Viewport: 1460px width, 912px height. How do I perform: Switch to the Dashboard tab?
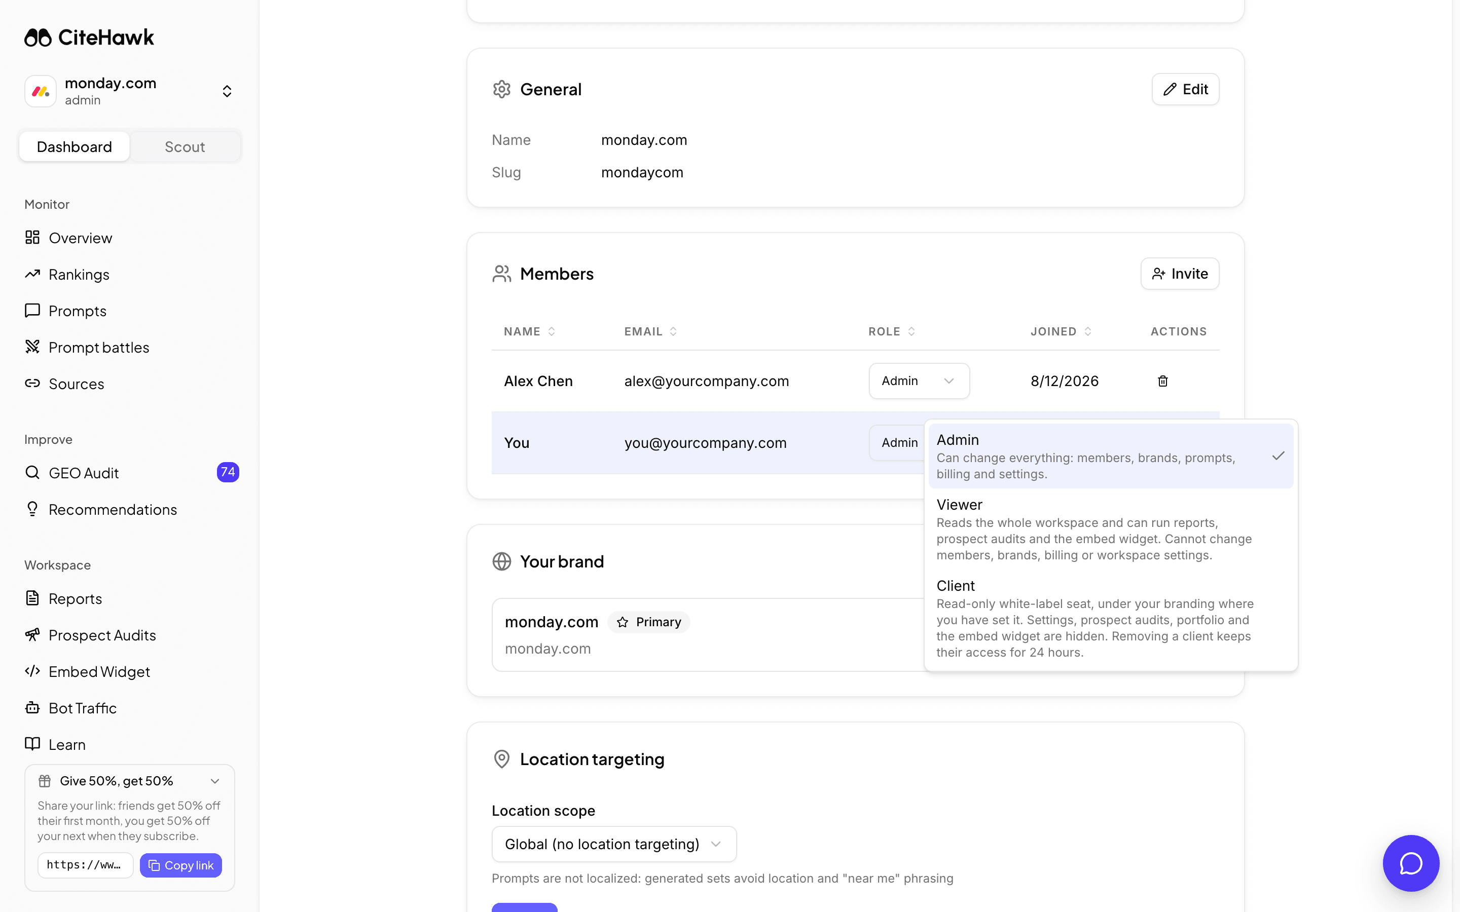(74, 146)
